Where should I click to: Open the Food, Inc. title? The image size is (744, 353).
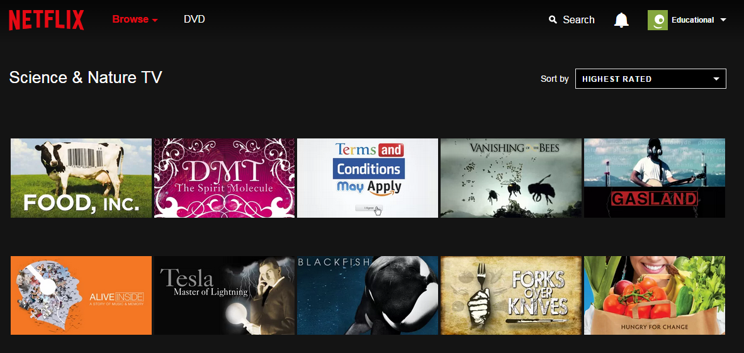[81, 178]
